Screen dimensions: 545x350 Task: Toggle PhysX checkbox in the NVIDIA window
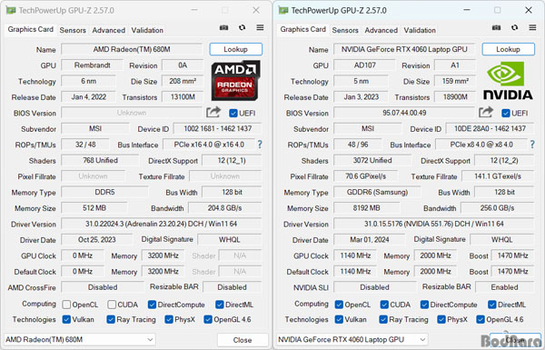tap(441, 319)
